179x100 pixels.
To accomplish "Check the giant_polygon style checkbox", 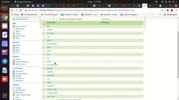I will (x=44, y=44).
